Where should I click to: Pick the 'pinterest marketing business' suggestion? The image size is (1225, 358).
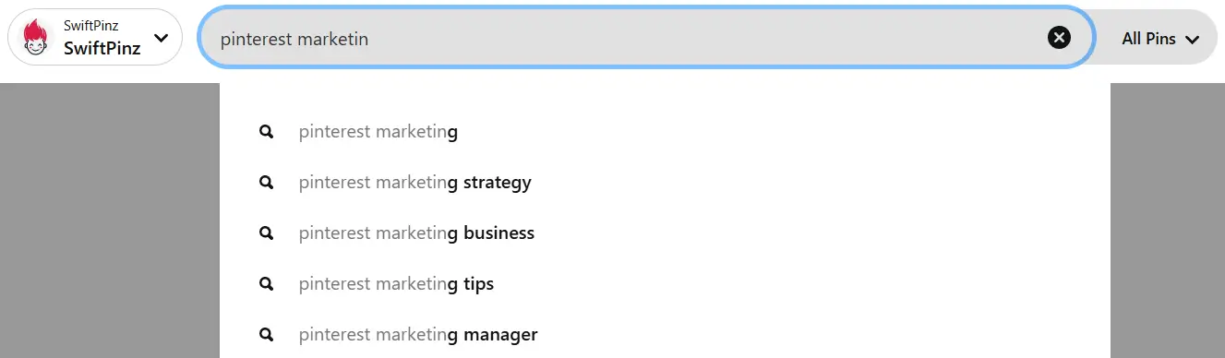[x=665, y=233]
